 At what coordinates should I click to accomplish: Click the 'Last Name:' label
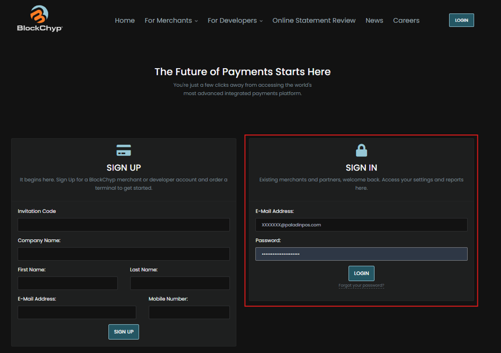[x=144, y=270]
